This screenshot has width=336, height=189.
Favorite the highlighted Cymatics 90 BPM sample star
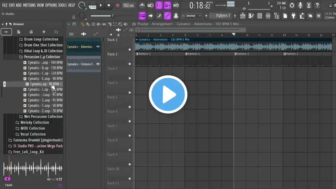pyautogui.click(x=61, y=84)
